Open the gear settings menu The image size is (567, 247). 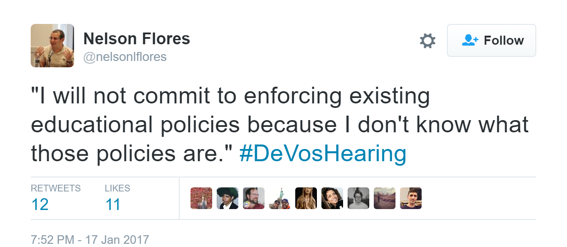[428, 41]
